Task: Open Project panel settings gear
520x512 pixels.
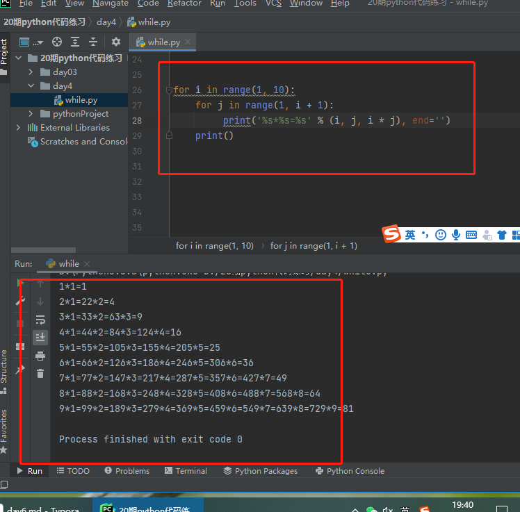Action: [115, 42]
